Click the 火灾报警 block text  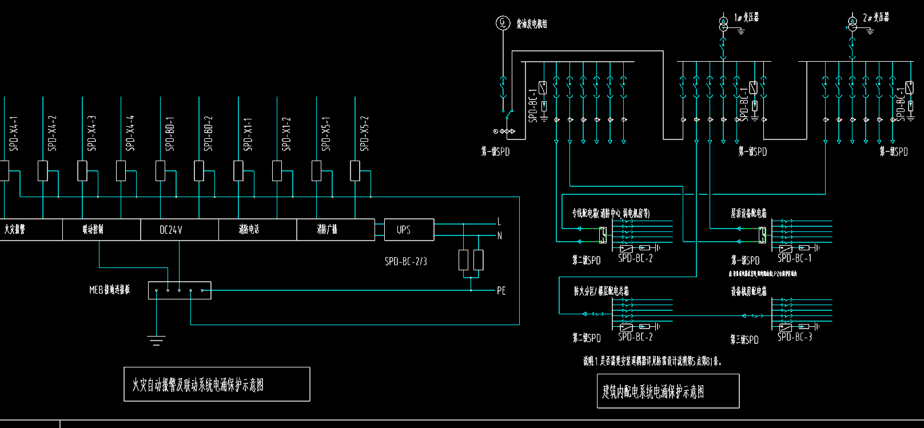(x=14, y=229)
